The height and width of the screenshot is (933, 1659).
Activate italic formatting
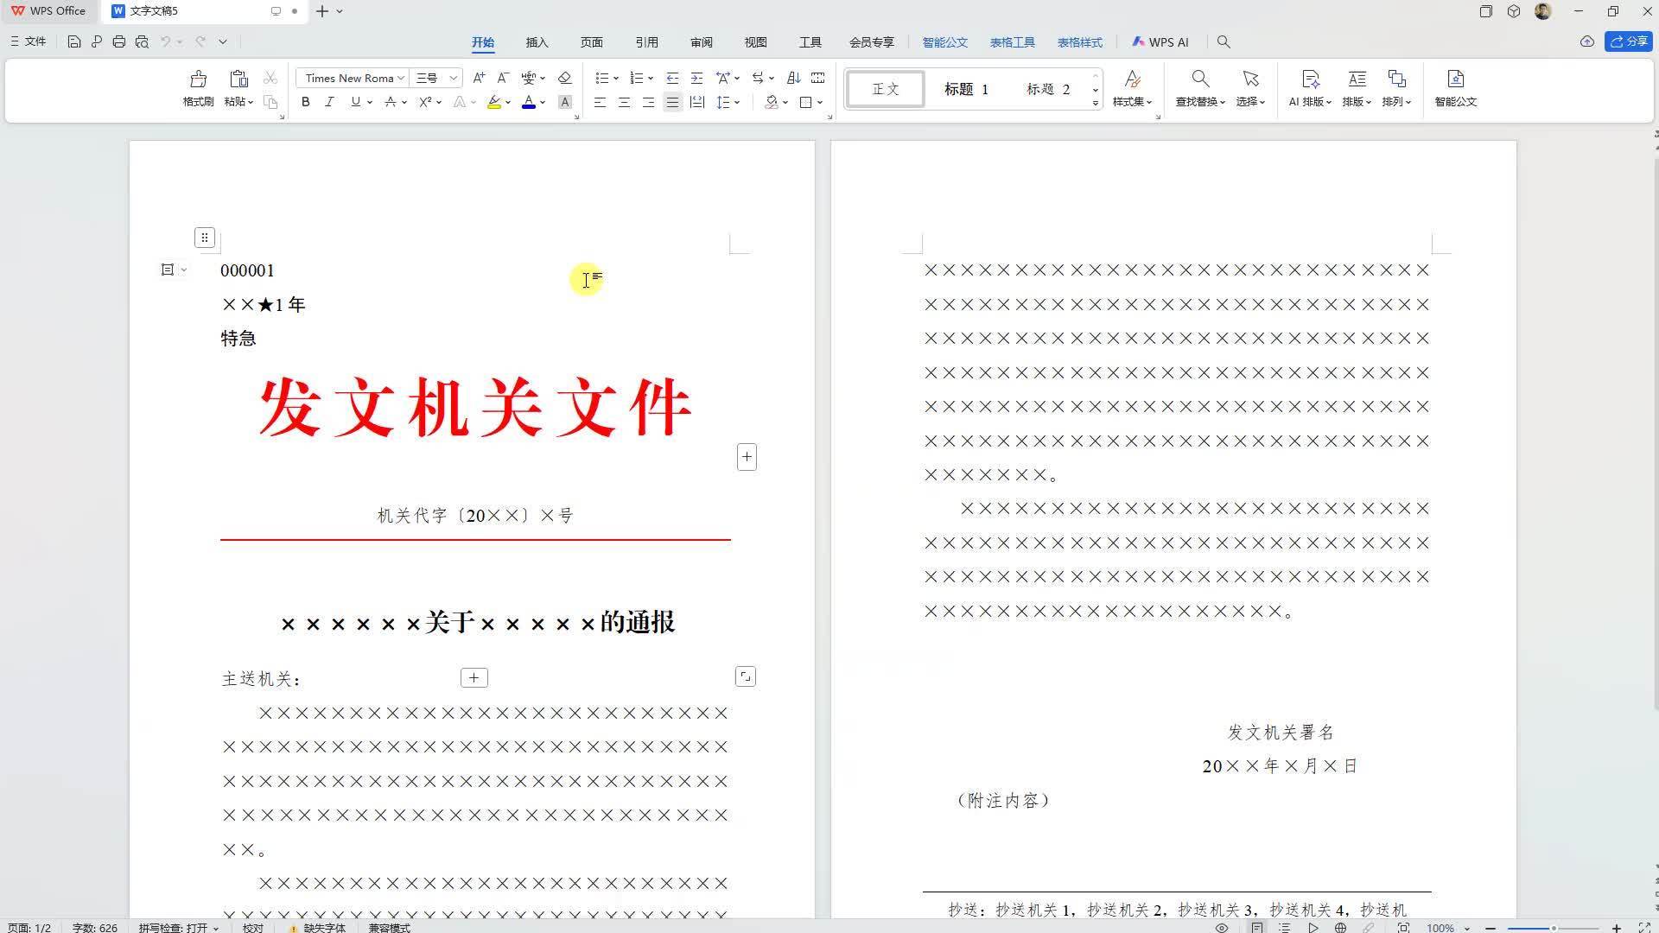[329, 102]
